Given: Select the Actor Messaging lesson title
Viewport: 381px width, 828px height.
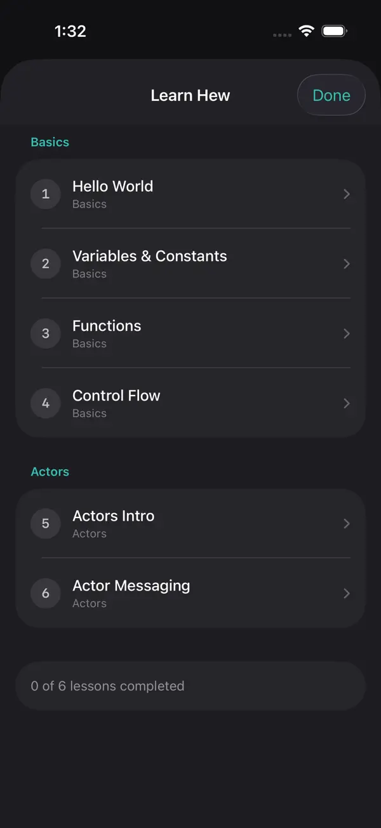Looking at the screenshot, I should (131, 585).
